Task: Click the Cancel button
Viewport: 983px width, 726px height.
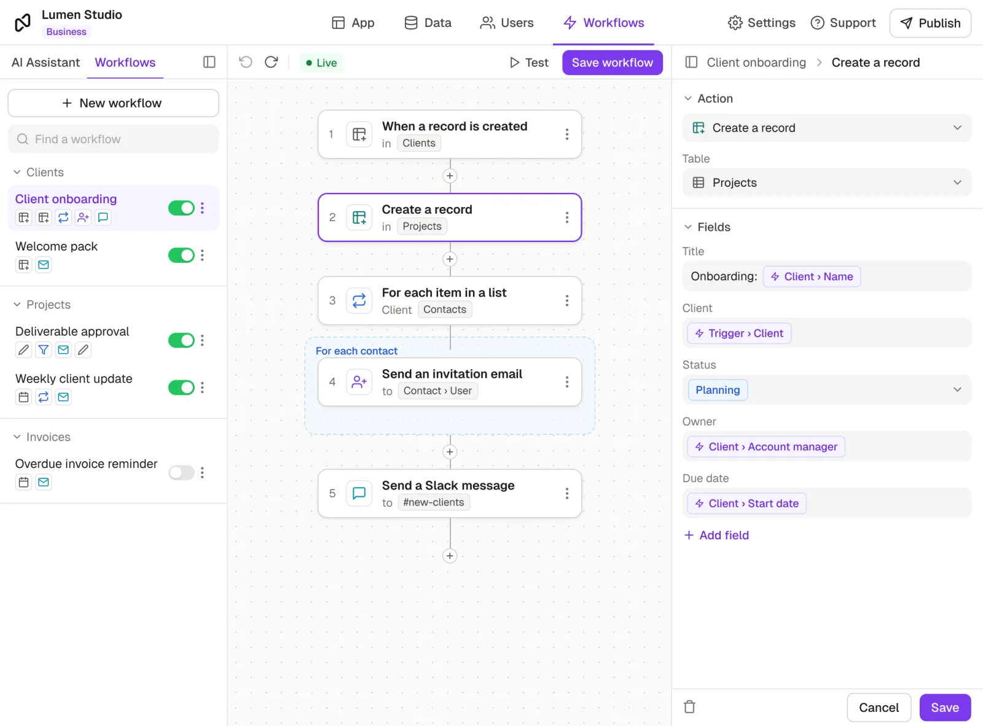Action: click(879, 707)
